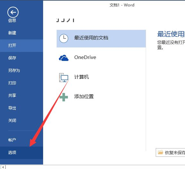185x169 pixels.
Task: Select 最近使用的文档 location
Action: tap(101, 38)
